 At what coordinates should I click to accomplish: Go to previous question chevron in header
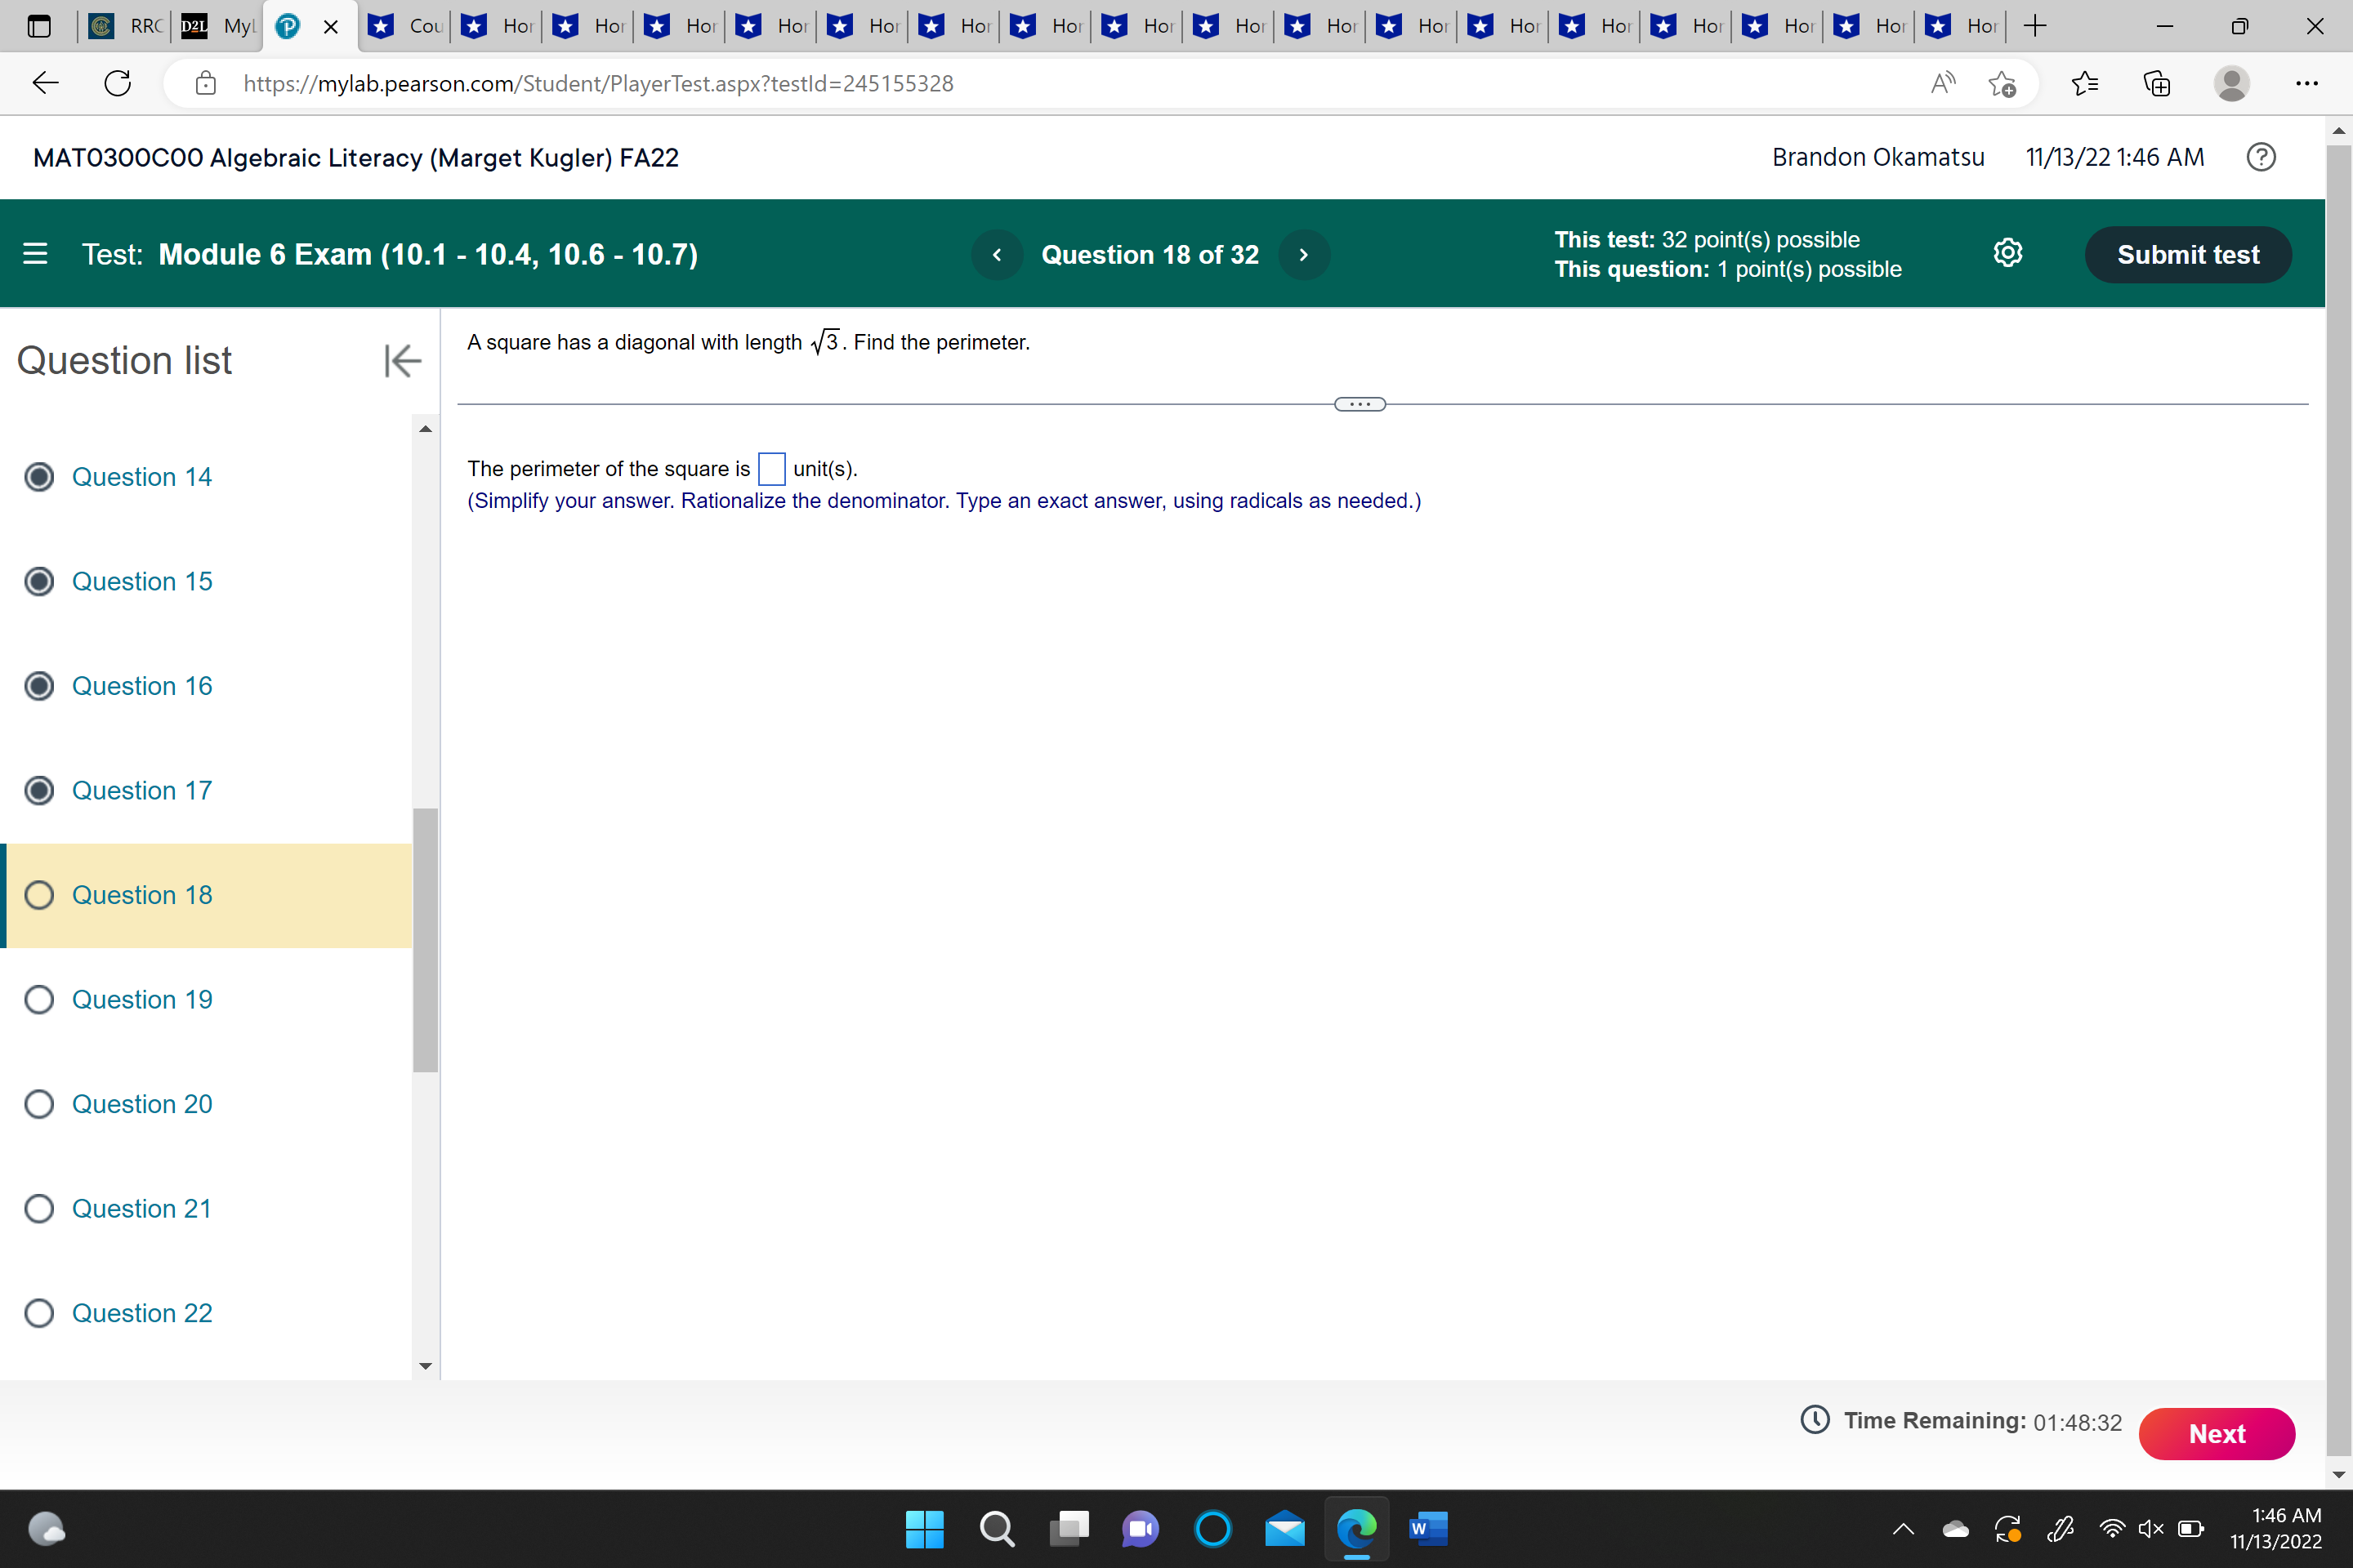pyautogui.click(x=997, y=255)
